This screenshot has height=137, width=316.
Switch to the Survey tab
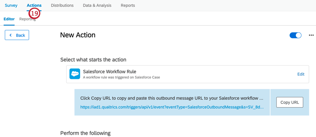pyautogui.click(x=11, y=6)
